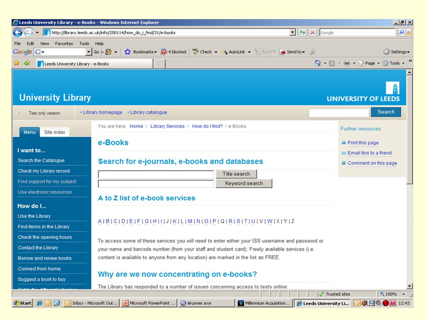Click in the Keyword search text field
The image size is (427, 320).
tap(156, 184)
